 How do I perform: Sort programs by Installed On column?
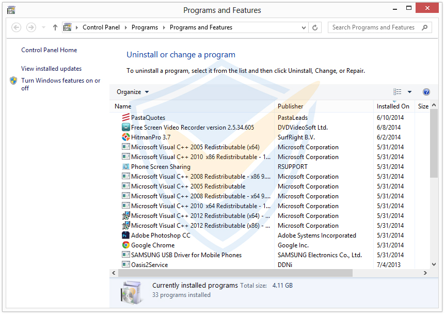click(392, 106)
